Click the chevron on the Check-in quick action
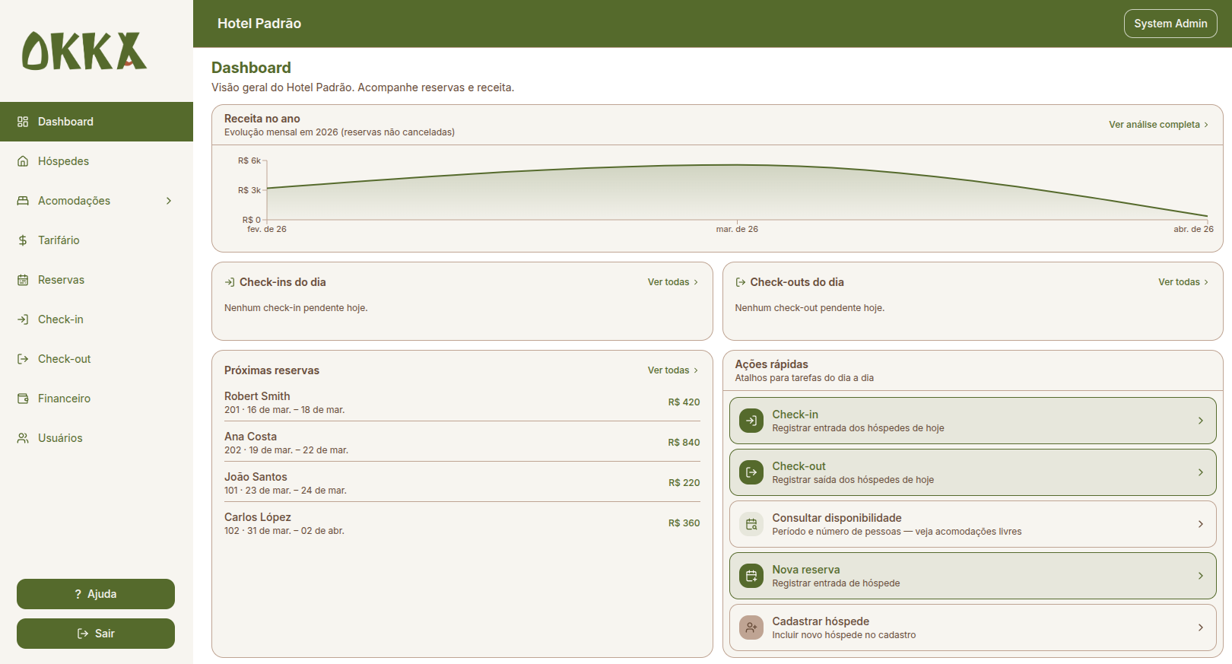This screenshot has width=1232, height=664. 1201,421
